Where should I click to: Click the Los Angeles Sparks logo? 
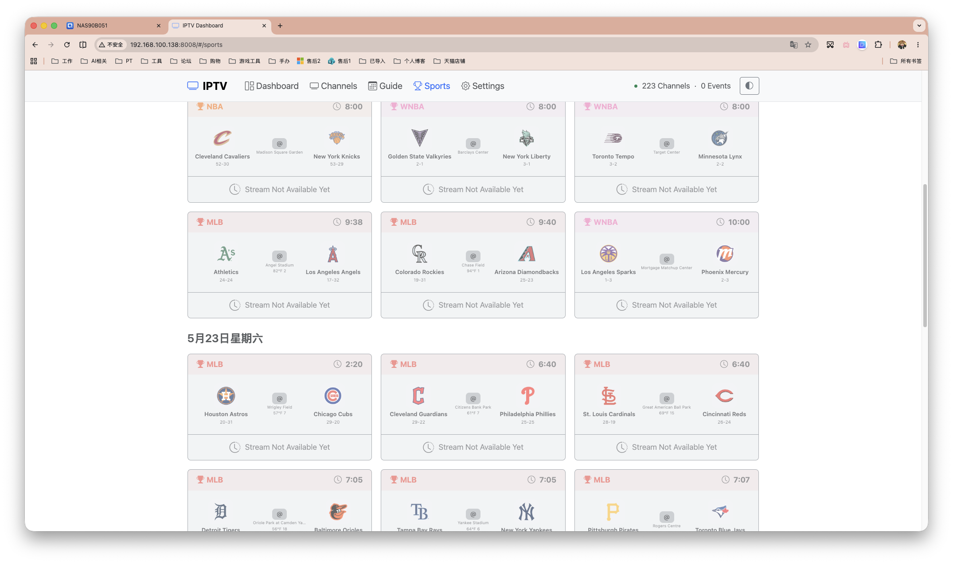tap(609, 254)
